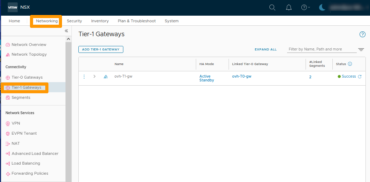Image resolution: width=370 pixels, height=182 pixels.
Task: Click Active Standby HA mode link
Action: (x=207, y=78)
